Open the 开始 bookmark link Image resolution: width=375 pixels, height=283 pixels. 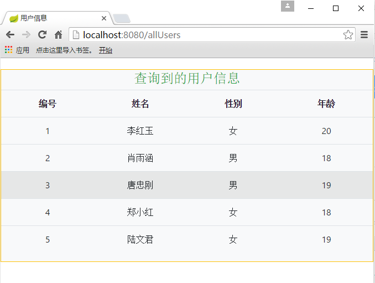click(x=106, y=50)
